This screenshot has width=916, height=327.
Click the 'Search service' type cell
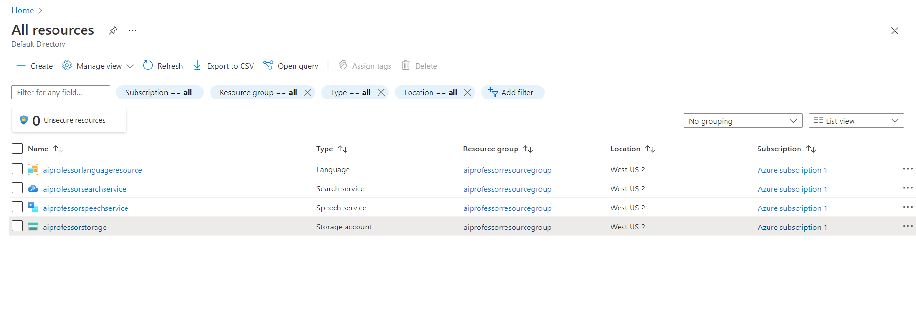coord(340,189)
